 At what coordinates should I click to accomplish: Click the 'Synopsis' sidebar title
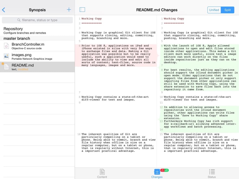[37, 10]
